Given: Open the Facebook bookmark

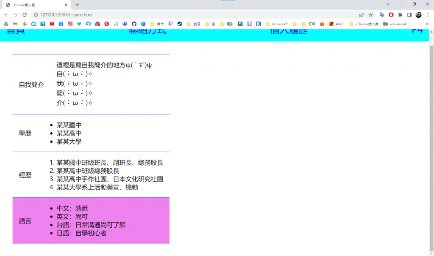Looking at the screenshot, I should 61,24.
